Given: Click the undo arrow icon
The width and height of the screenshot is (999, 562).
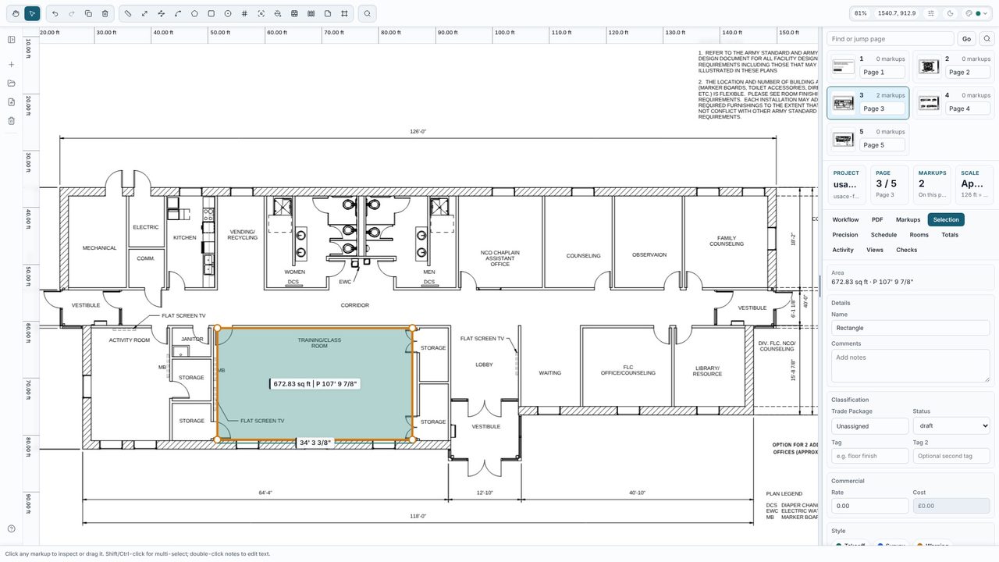Looking at the screenshot, I should [x=55, y=13].
